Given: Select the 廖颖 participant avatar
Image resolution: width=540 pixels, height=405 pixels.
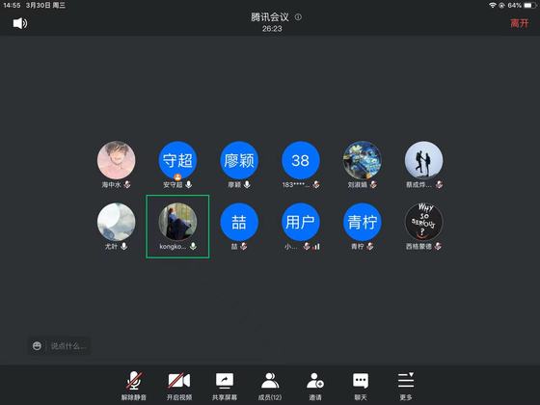Looking at the screenshot, I should (239, 160).
